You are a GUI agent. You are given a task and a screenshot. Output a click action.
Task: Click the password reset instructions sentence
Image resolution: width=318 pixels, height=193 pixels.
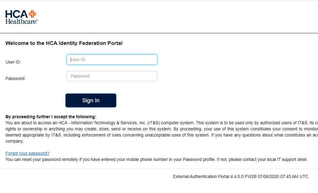(157, 159)
